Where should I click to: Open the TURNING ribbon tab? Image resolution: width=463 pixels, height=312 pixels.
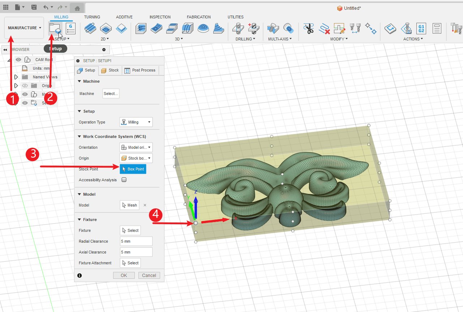point(92,17)
